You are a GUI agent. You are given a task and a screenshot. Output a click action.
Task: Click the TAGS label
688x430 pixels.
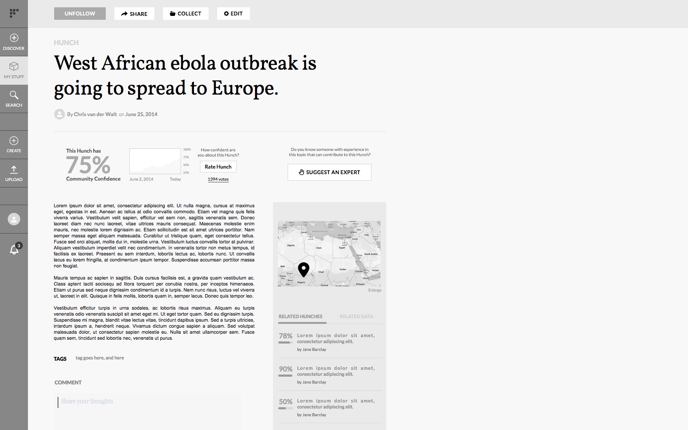click(60, 359)
